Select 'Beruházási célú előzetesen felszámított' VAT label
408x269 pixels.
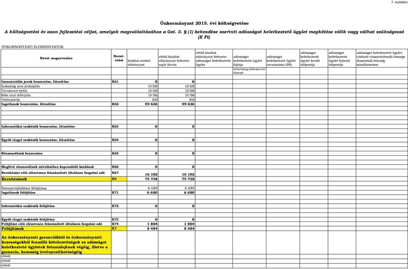coord(53,172)
